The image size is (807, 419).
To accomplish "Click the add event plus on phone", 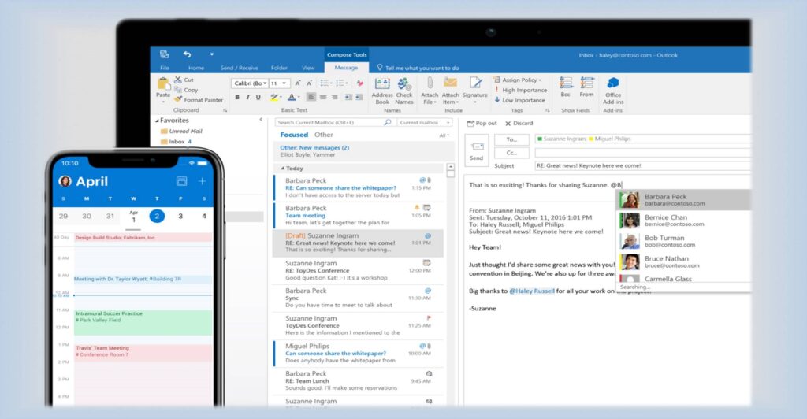I will coord(203,181).
